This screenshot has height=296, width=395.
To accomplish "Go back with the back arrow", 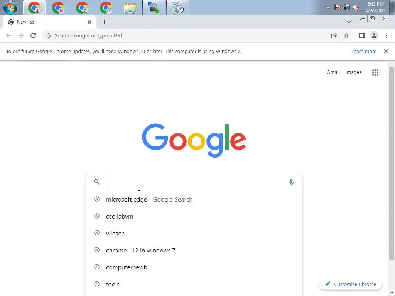I will (x=8, y=35).
